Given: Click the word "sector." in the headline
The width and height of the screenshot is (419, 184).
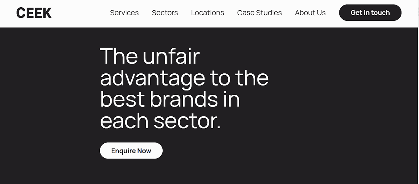Looking at the screenshot, I should click(x=187, y=121).
